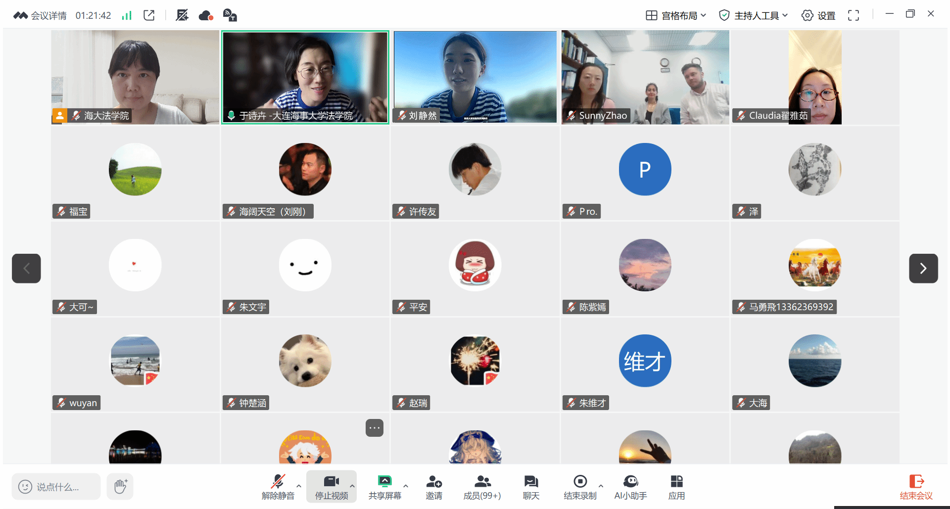
Task: Open the Chat panel
Action: click(530, 487)
